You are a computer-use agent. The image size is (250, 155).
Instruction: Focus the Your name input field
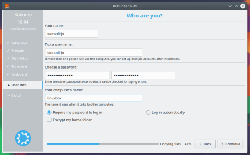point(71,34)
